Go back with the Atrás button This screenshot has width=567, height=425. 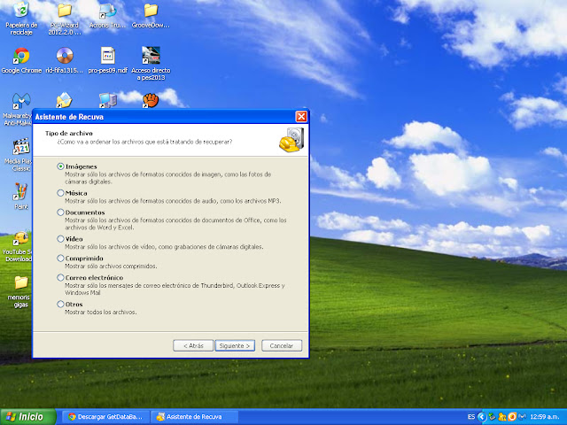193,345
